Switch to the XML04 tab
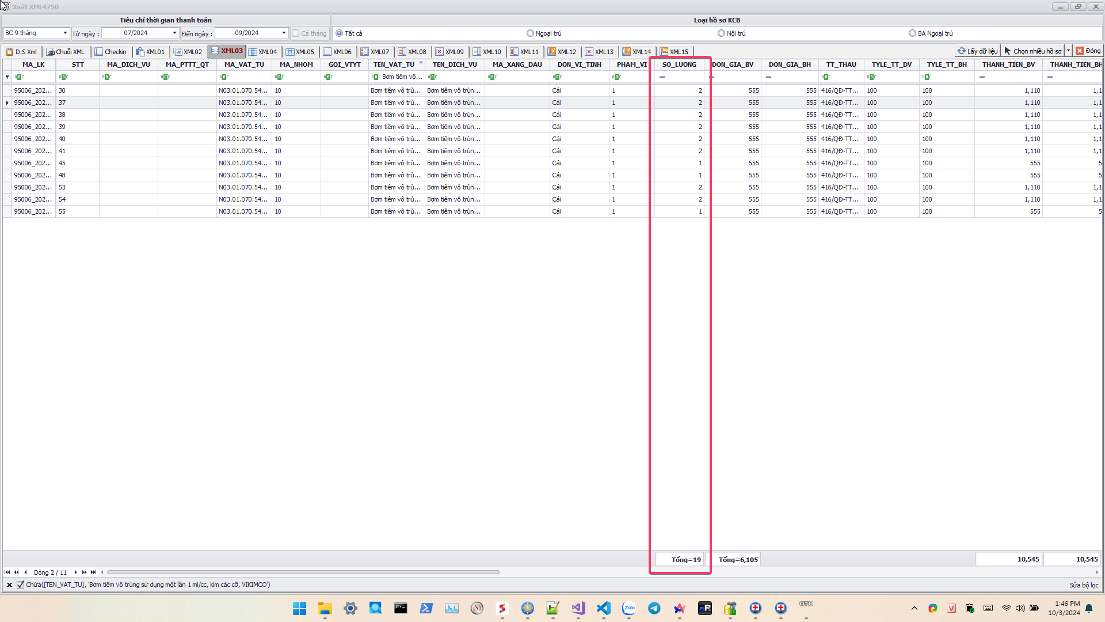This screenshot has height=622, width=1105. pos(263,52)
